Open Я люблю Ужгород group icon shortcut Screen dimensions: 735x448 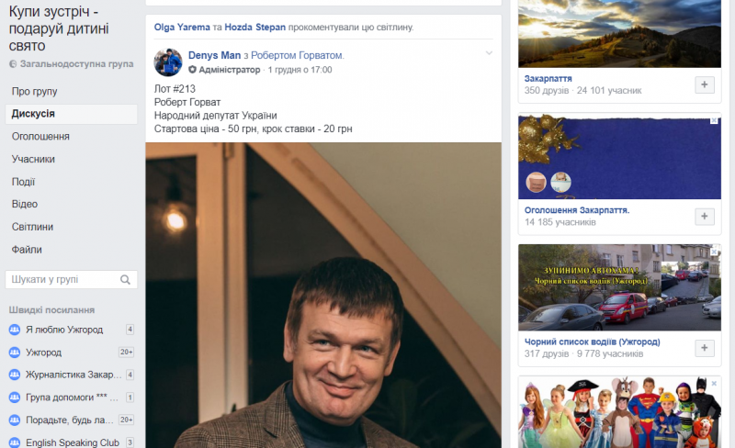(15, 330)
